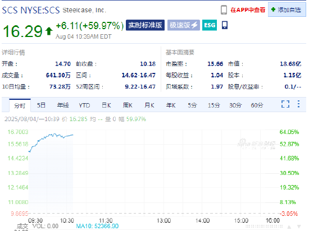Click the 在APP中查看 link
309x231 pixels.
(248, 10)
